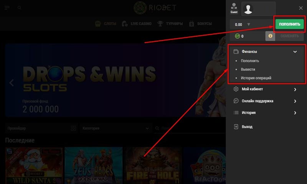Click the orange info icon near Обменять
The width and height of the screenshot is (307, 184).
click(270, 36)
